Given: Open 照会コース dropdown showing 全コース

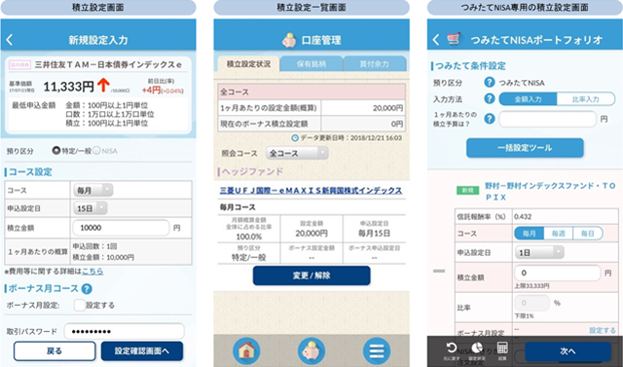Looking at the screenshot, I should pyautogui.click(x=297, y=153).
